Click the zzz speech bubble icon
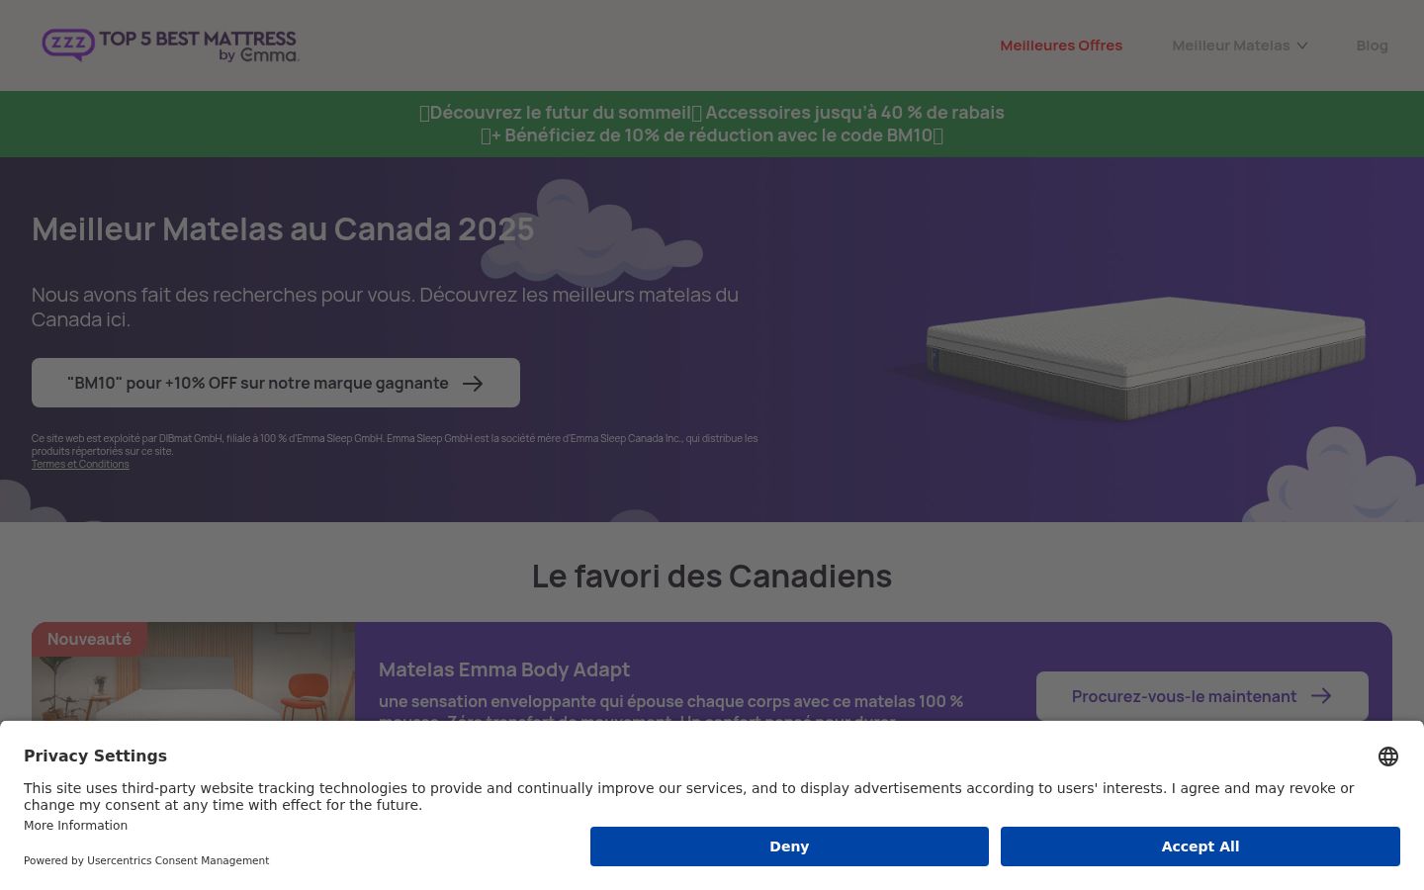This screenshot has width=1424, height=890. 68,44
